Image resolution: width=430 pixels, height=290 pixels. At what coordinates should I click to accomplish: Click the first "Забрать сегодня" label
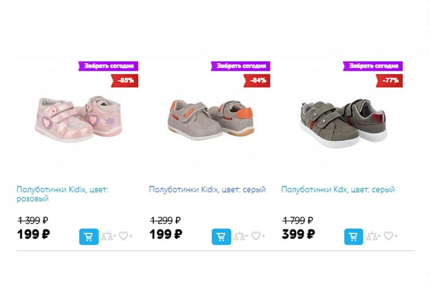tap(109, 66)
